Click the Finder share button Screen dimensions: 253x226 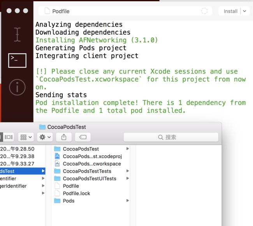tap(64, 137)
